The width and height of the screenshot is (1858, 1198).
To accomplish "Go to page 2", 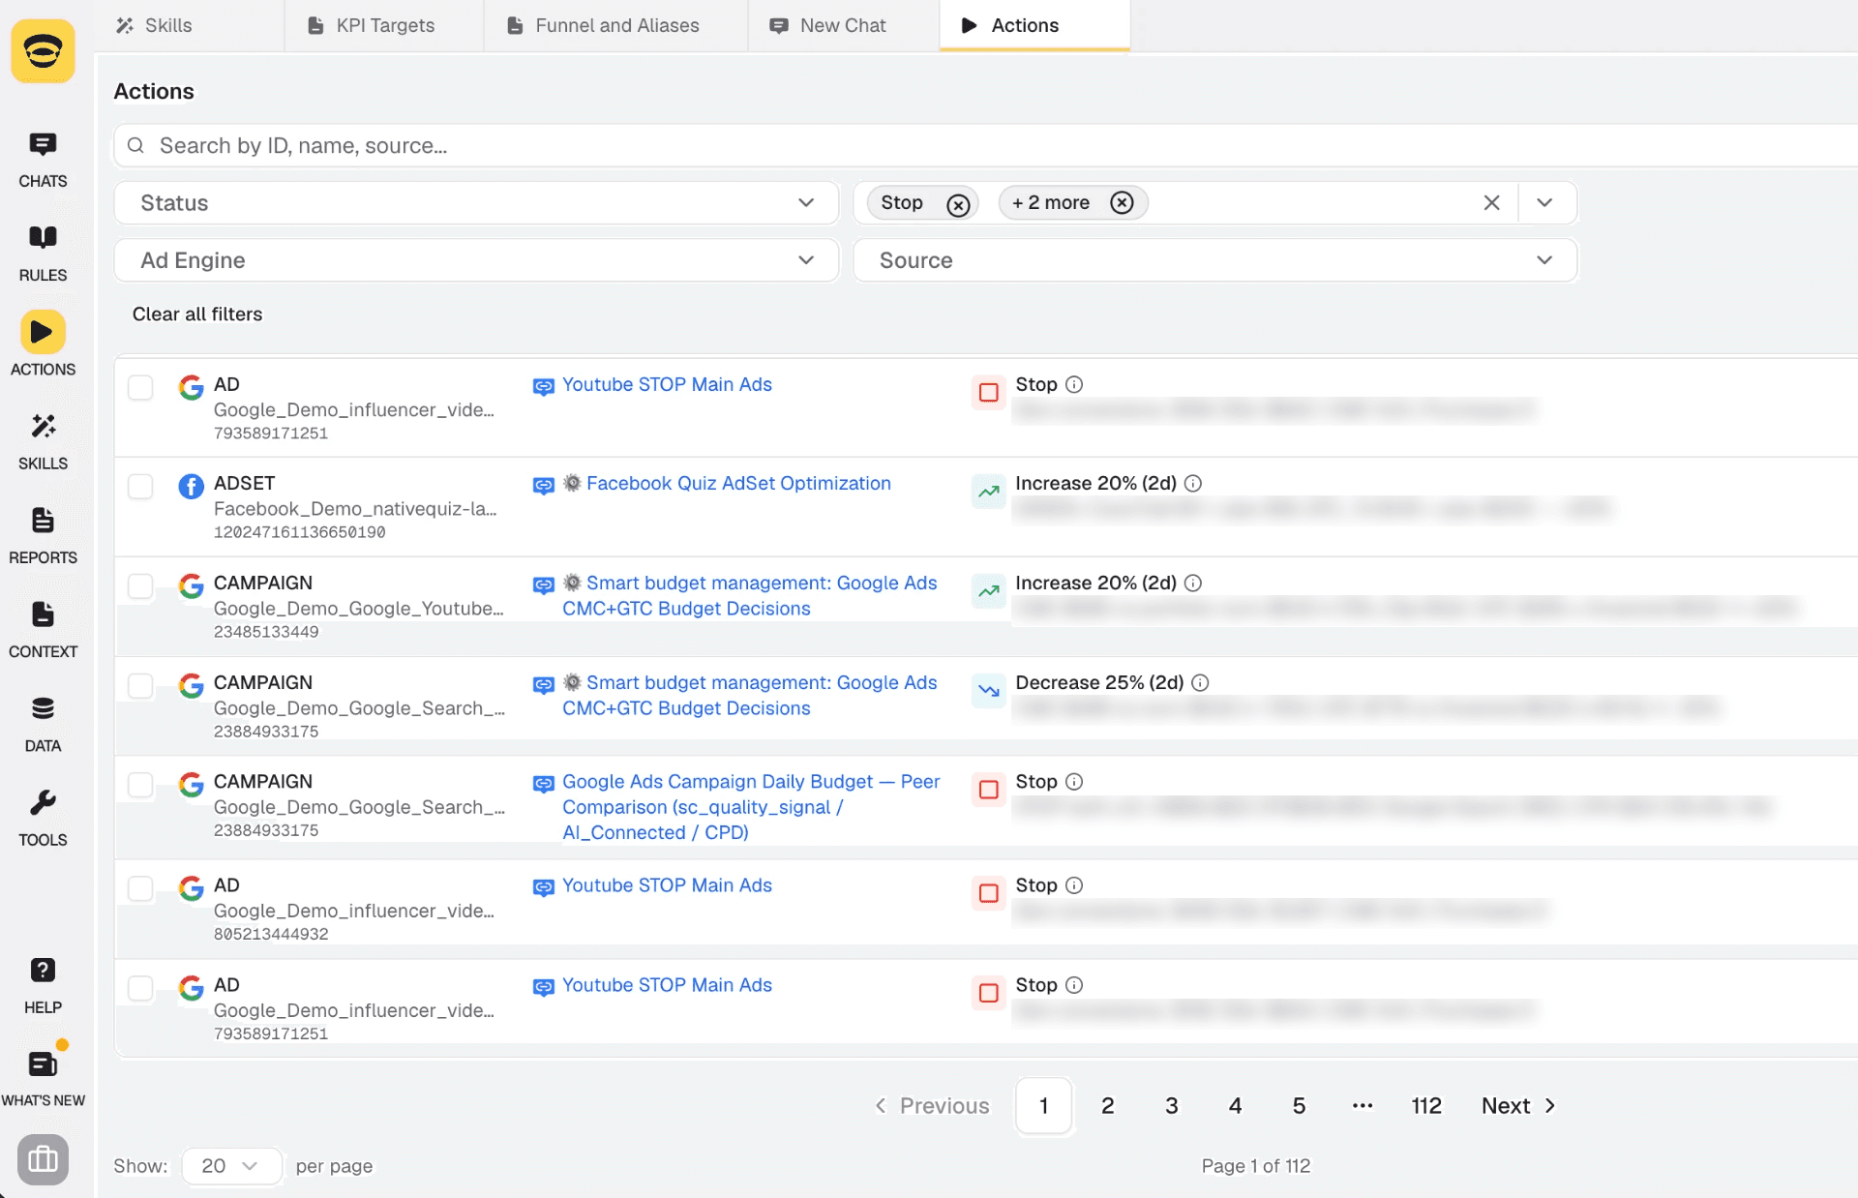I will (1108, 1105).
